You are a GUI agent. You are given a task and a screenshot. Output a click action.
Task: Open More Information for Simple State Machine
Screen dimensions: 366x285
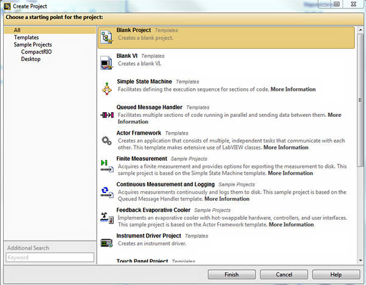point(293,90)
